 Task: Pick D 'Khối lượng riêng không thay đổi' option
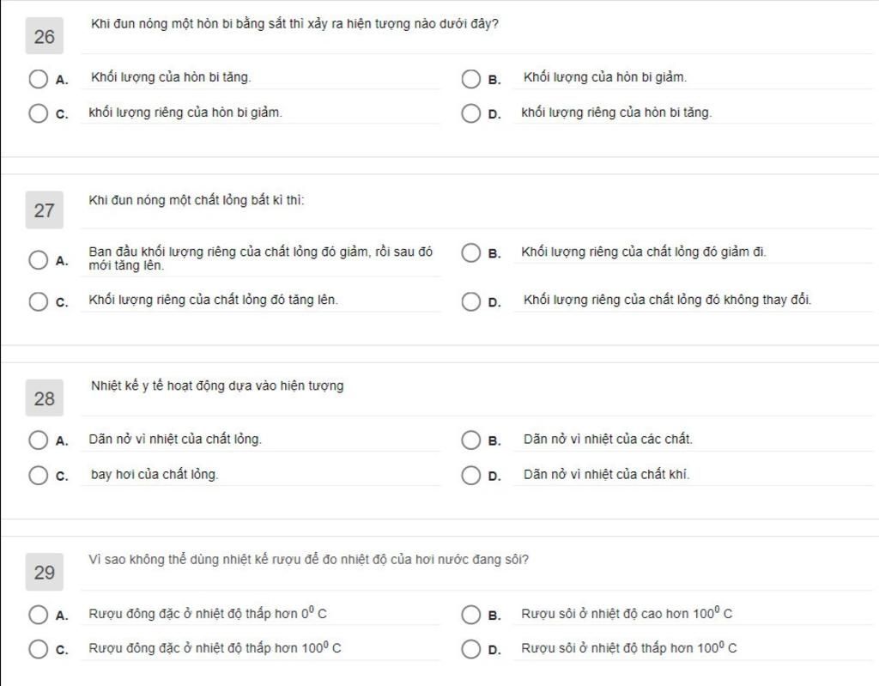pyautogui.click(x=471, y=301)
